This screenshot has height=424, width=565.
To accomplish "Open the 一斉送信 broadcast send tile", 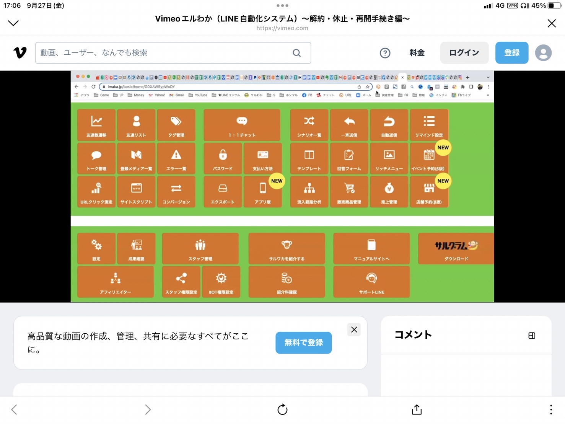I will [x=349, y=125].
